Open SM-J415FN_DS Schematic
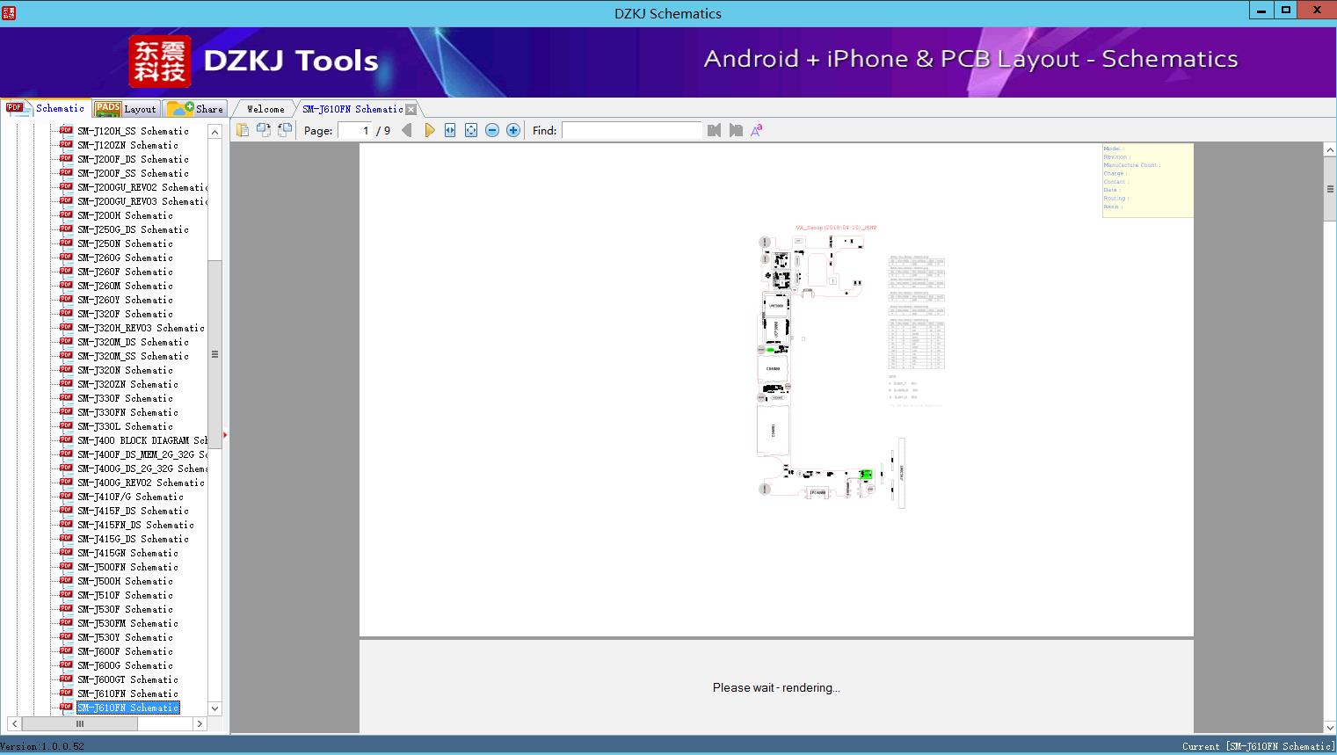 pos(135,525)
